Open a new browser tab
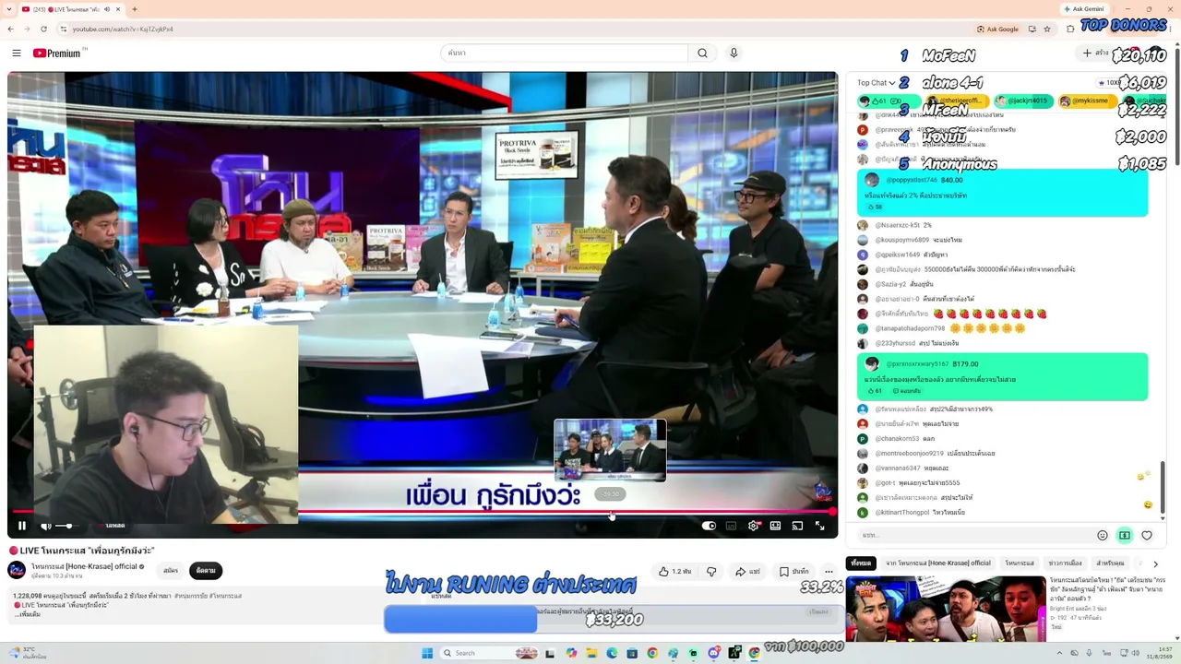1181x664 pixels. point(135,9)
